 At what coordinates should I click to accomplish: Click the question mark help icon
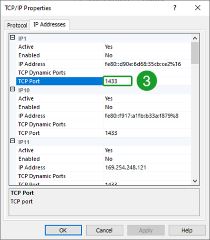[x=175, y=8]
